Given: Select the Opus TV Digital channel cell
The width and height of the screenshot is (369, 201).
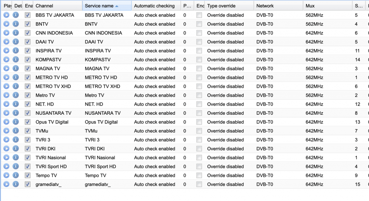Looking at the screenshot, I should coord(52,122).
